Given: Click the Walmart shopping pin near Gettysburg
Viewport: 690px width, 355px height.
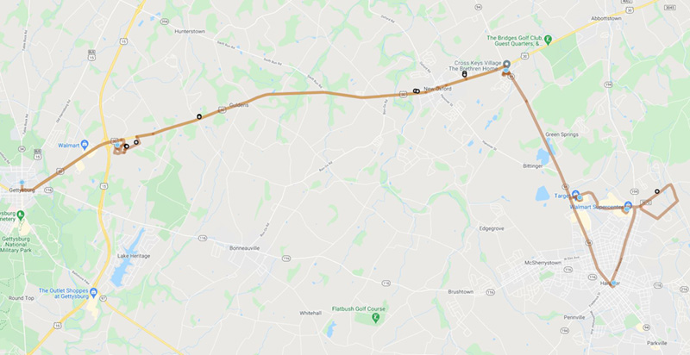Looking at the screenshot, I should (x=85, y=144).
